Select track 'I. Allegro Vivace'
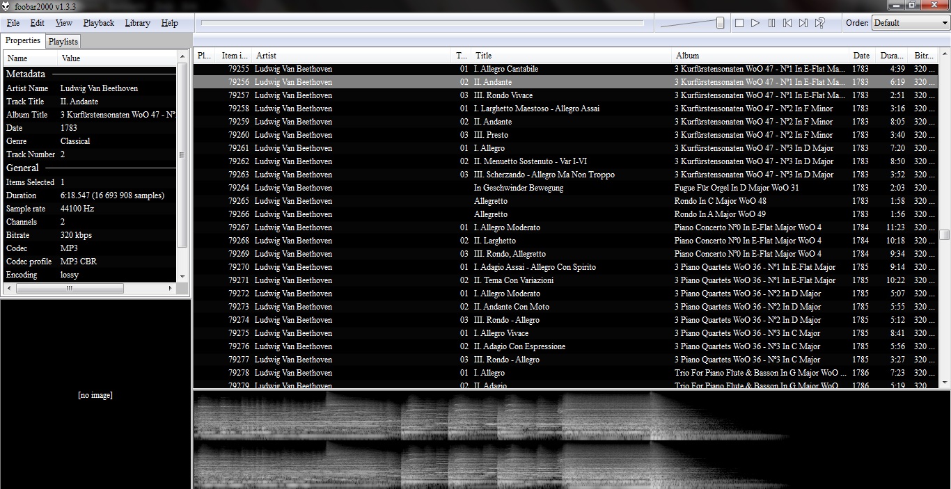Screen dimensions: 951x489 pos(565,333)
